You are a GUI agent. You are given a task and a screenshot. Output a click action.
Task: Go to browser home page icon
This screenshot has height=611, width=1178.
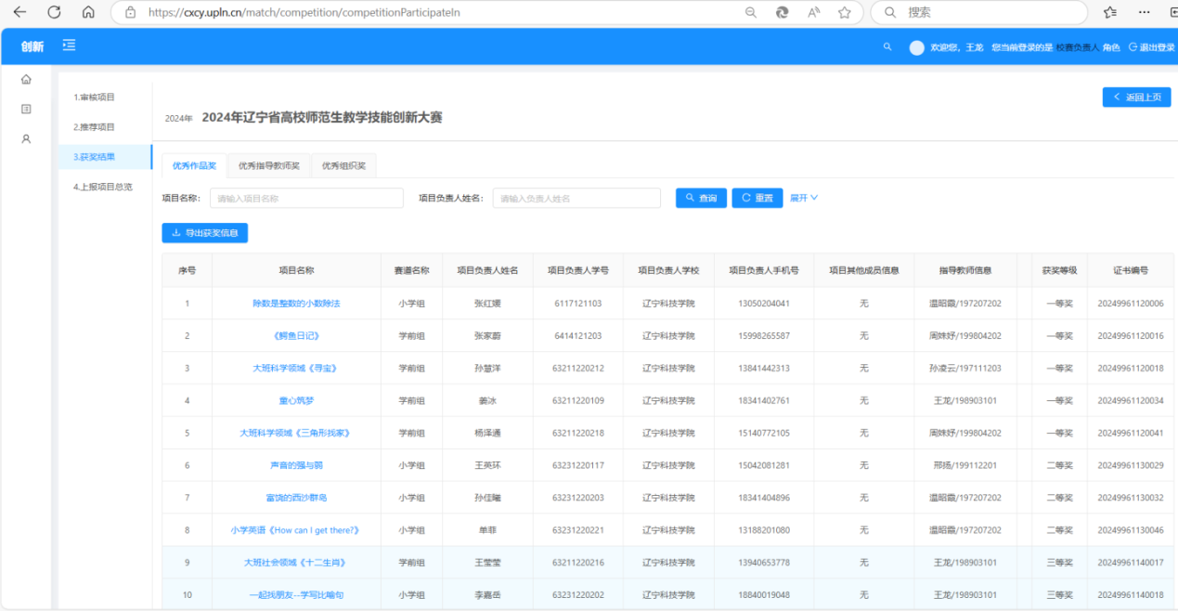tap(88, 13)
